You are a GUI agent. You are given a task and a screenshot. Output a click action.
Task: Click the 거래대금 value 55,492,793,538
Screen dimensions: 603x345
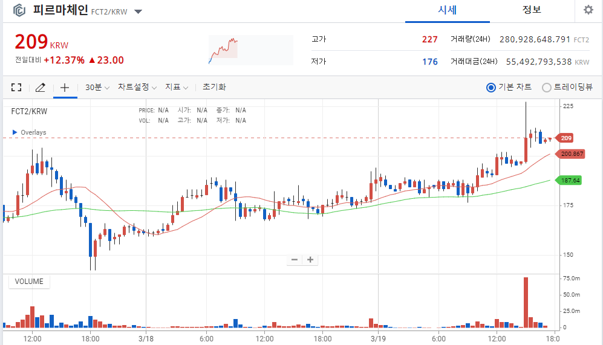point(539,62)
